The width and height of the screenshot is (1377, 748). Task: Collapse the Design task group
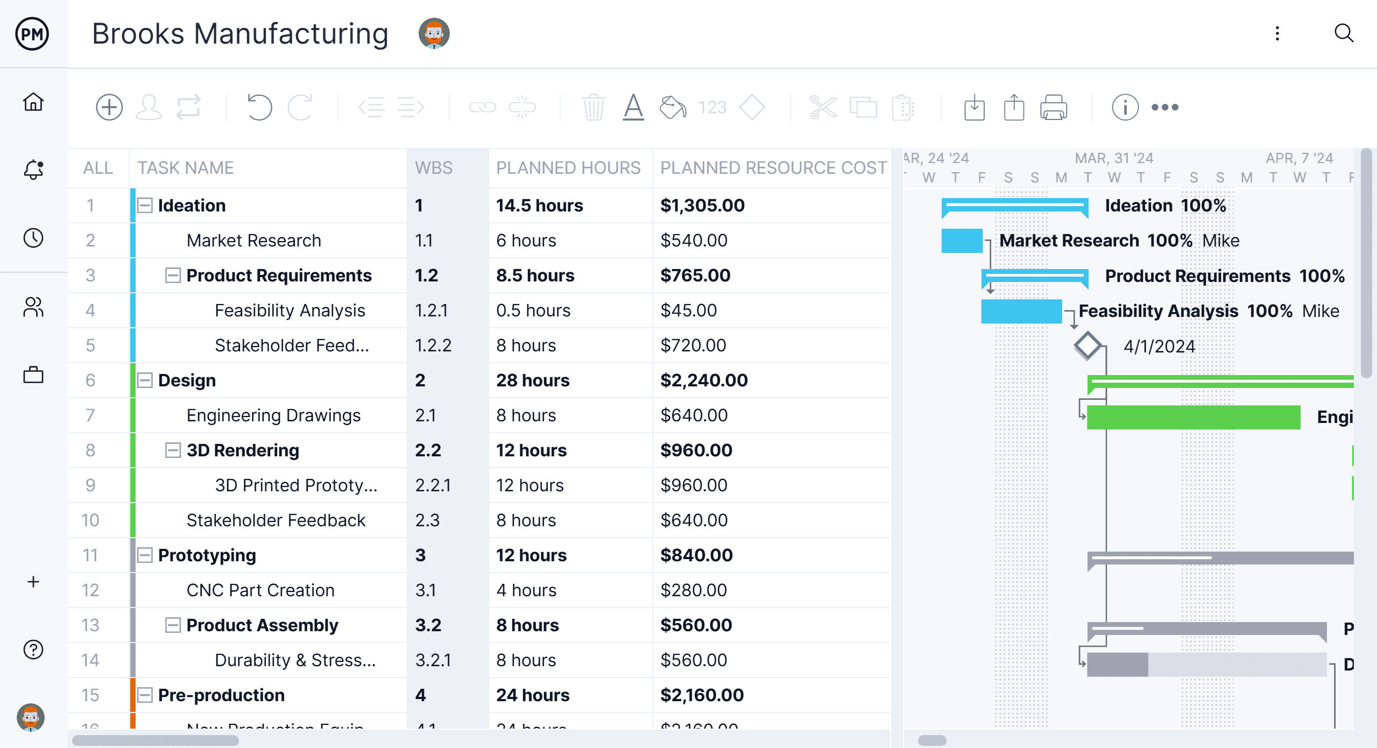click(144, 380)
